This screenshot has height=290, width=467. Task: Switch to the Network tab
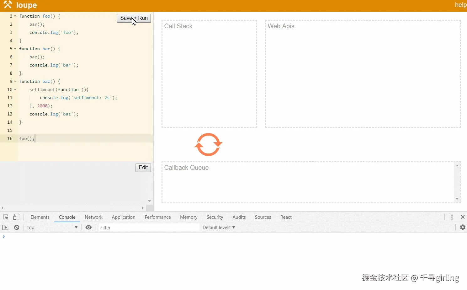93,217
